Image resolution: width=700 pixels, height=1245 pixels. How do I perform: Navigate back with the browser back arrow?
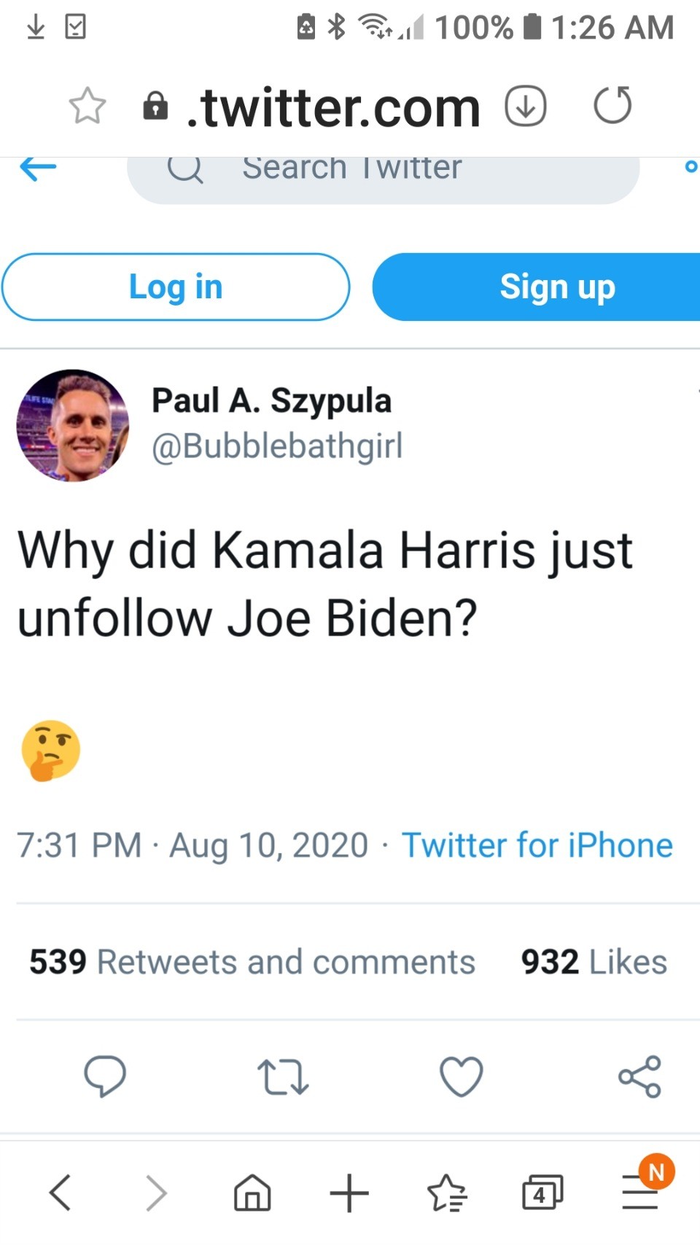[x=60, y=1193]
